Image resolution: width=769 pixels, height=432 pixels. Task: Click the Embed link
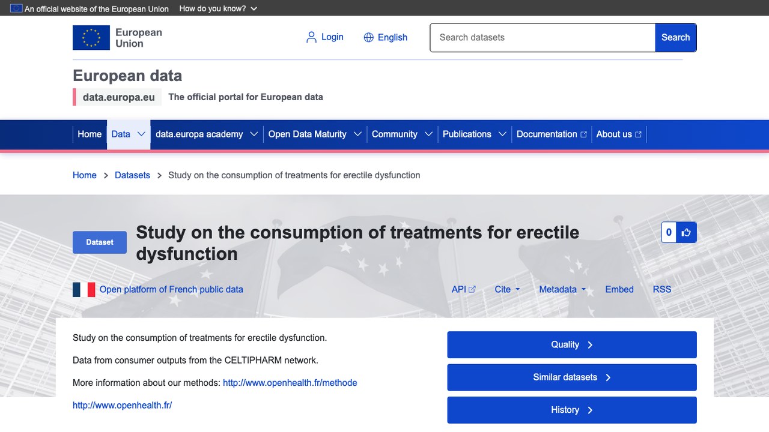(619, 289)
